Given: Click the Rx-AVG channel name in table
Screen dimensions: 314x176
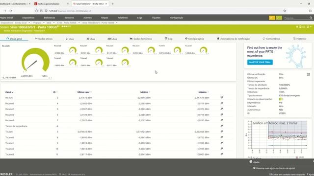Looking at the screenshot, I should click(x=9, y=98).
